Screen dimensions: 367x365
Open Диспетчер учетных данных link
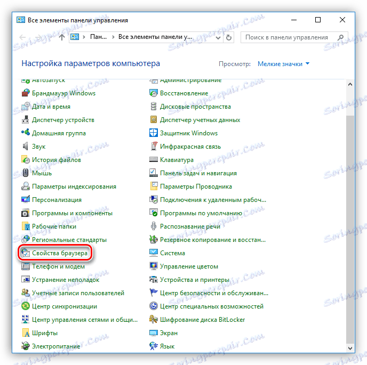pyautogui.click(x=200, y=120)
